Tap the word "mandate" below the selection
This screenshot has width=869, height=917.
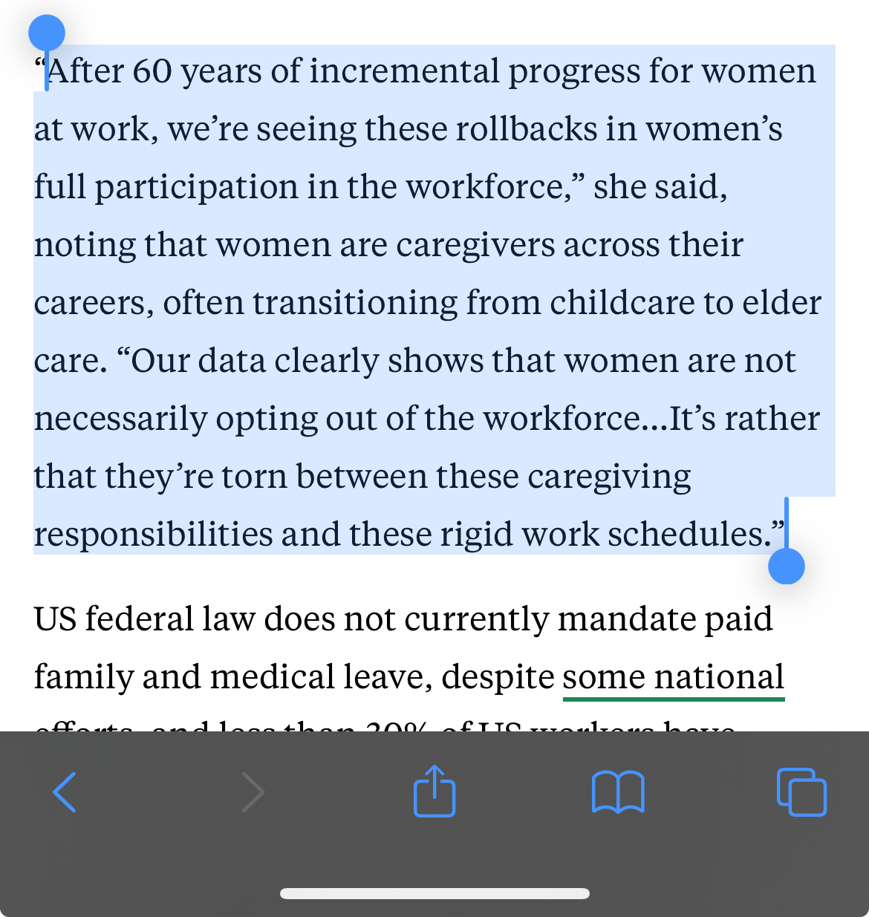[x=620, y=619]
